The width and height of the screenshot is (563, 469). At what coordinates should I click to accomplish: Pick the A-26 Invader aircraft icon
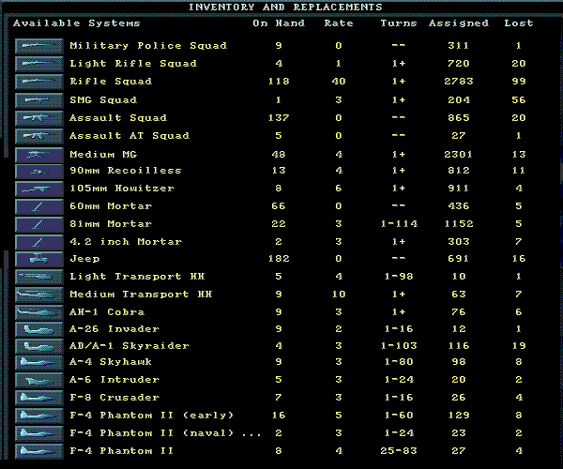click(x=39, y=329)
